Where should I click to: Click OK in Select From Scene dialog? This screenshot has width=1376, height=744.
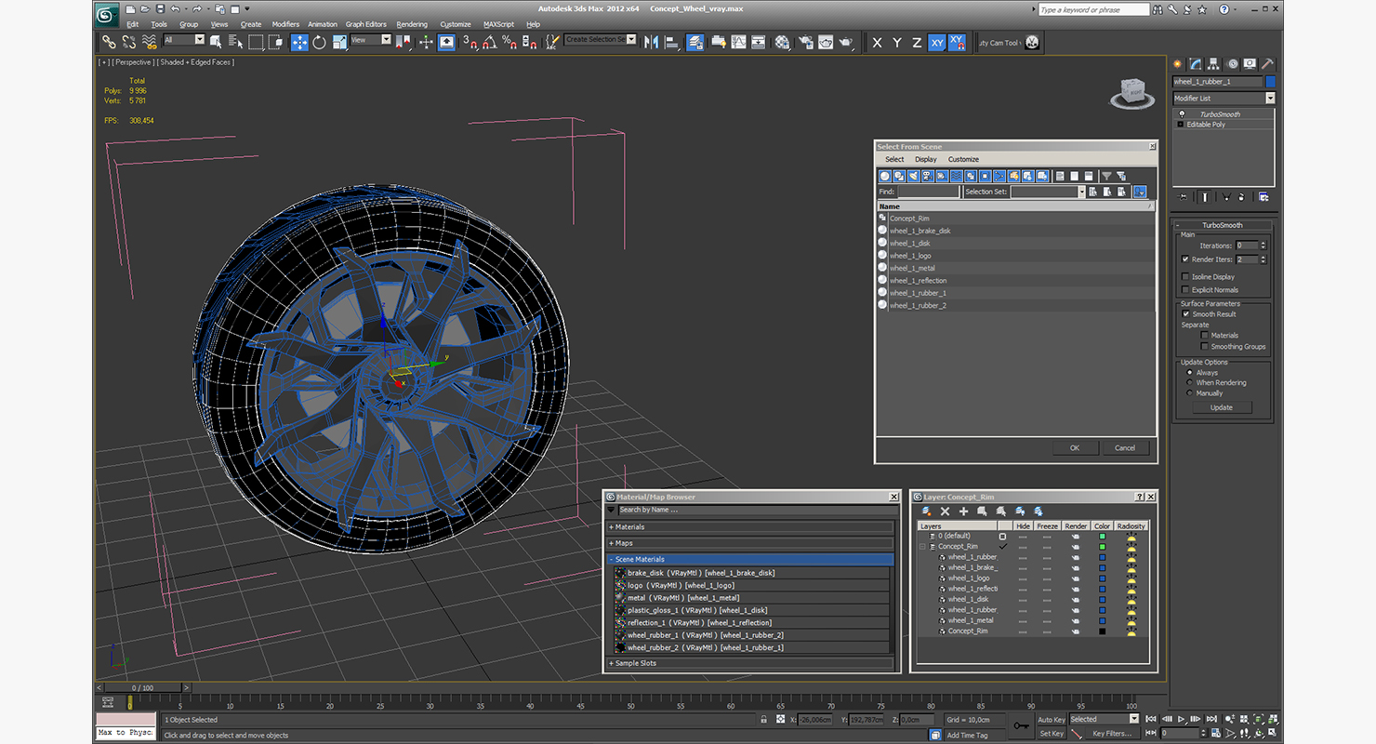[1074, 447]
